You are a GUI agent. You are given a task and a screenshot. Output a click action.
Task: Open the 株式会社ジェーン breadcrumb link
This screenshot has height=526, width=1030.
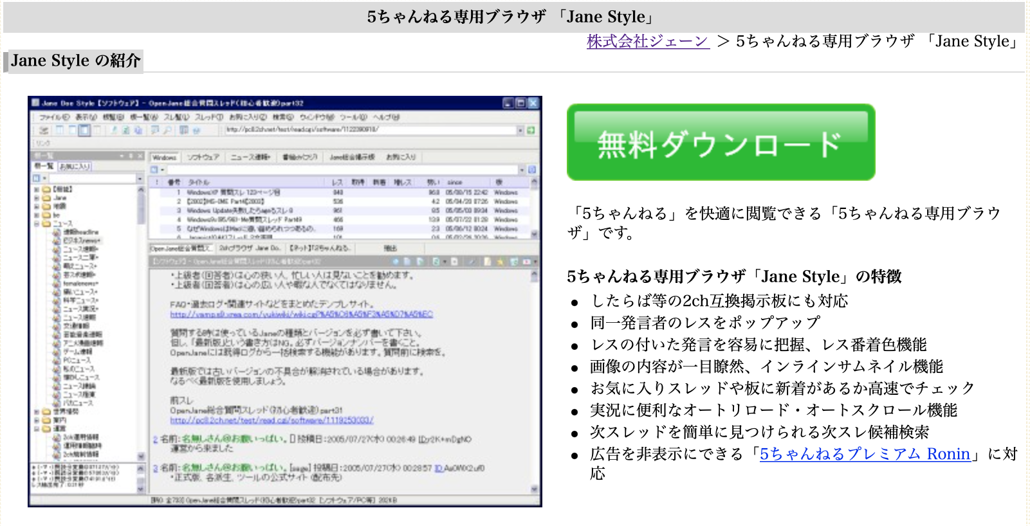click(x=648, y=41)
